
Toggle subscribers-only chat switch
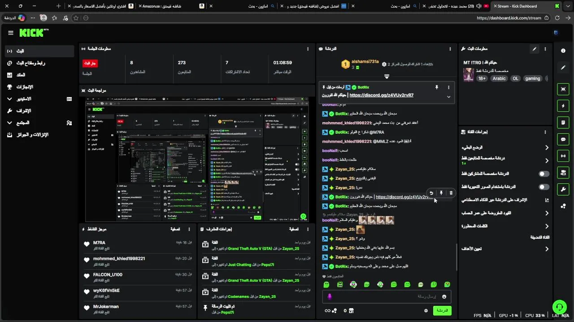point(544,174)
